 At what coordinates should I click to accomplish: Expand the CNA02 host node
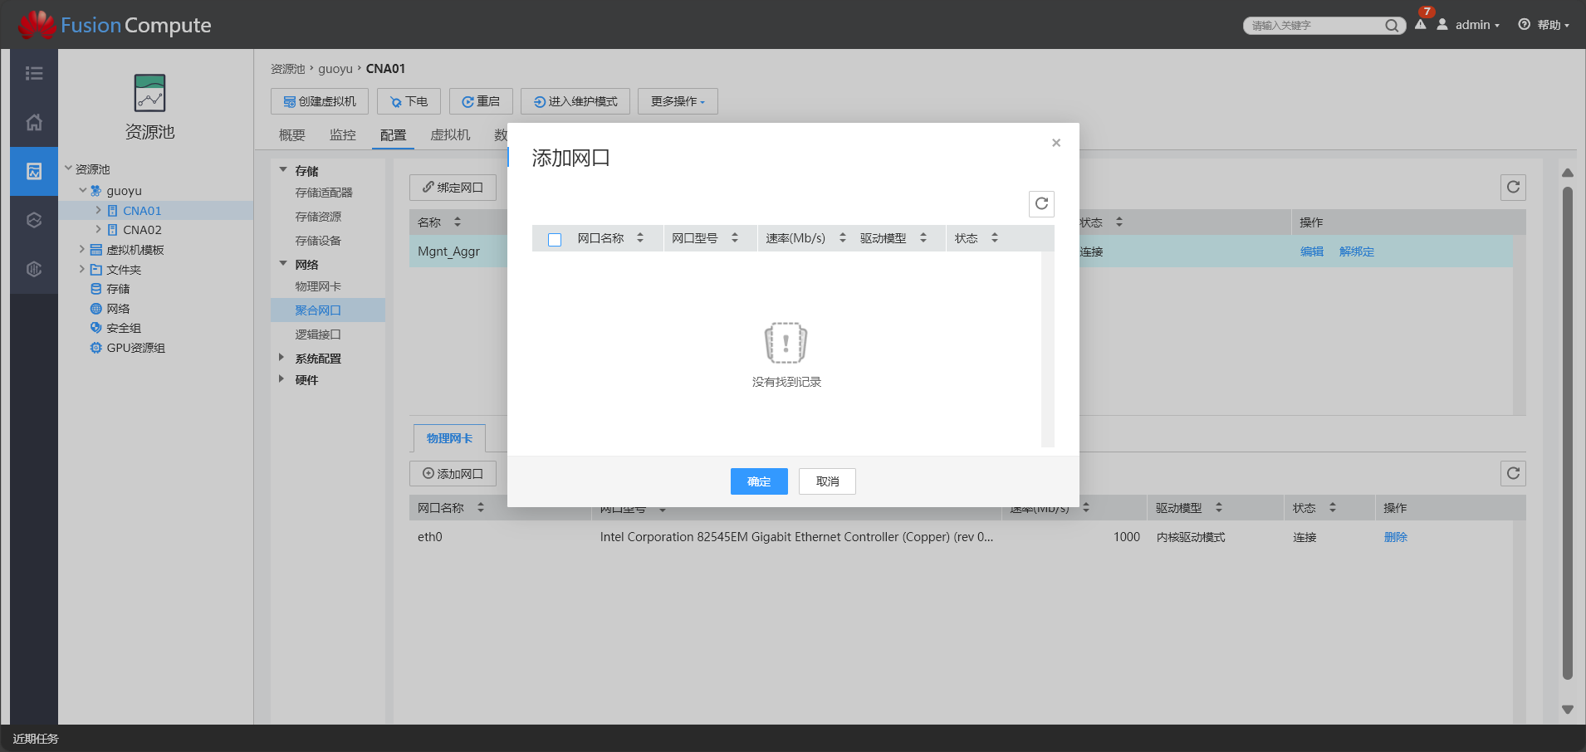coord(98,229)
